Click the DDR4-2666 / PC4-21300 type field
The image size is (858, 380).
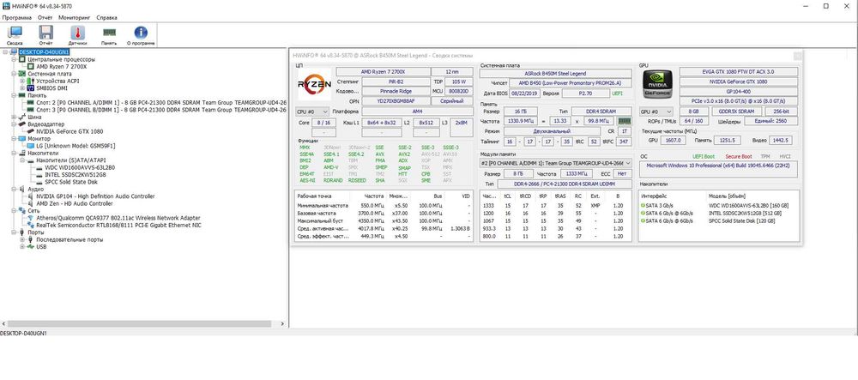click(565, 184)
